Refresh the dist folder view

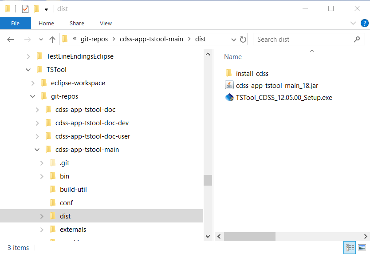[x=243, y=40]
